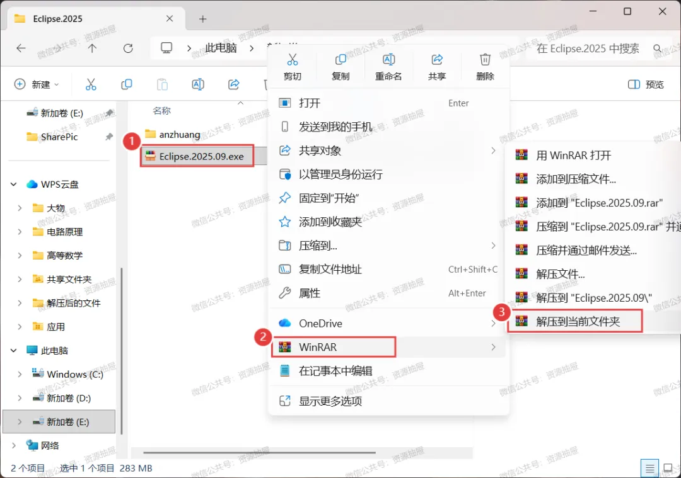Collapse the WPS云盘 tree node
Viewport: 681px width, 478px height.
14,185
